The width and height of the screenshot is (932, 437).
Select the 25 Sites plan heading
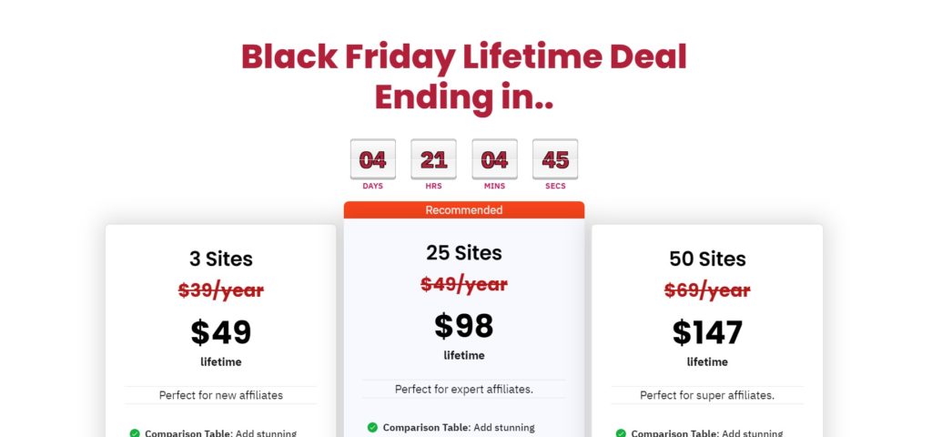464,253
